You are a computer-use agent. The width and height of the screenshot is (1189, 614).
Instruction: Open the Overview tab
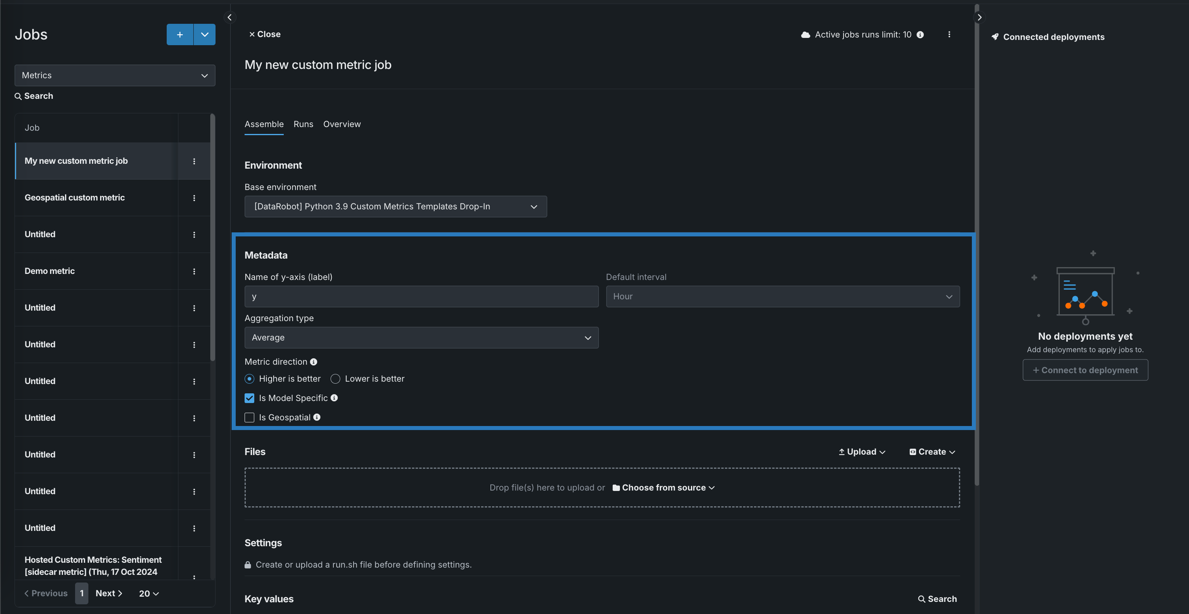[341, 124]
